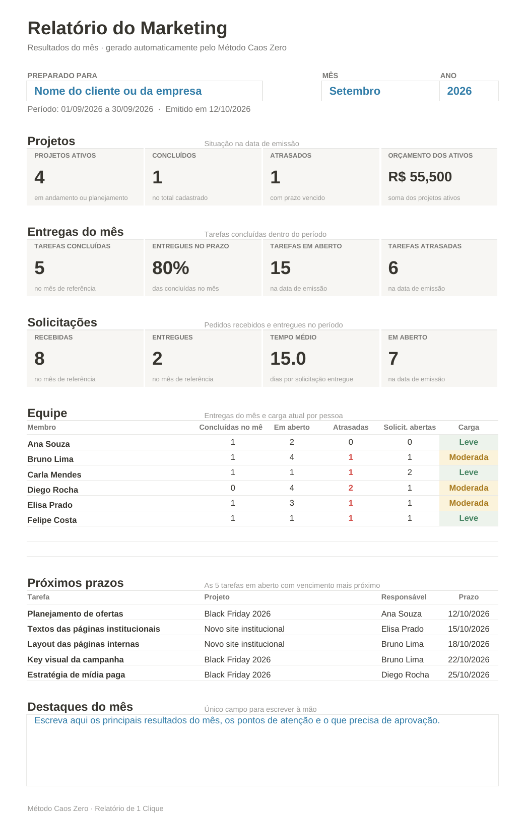This screenshot has width=525, height=813.
Task: Click the Atrasados card 'com prazo vencido' caption
Action: (297, 198)
